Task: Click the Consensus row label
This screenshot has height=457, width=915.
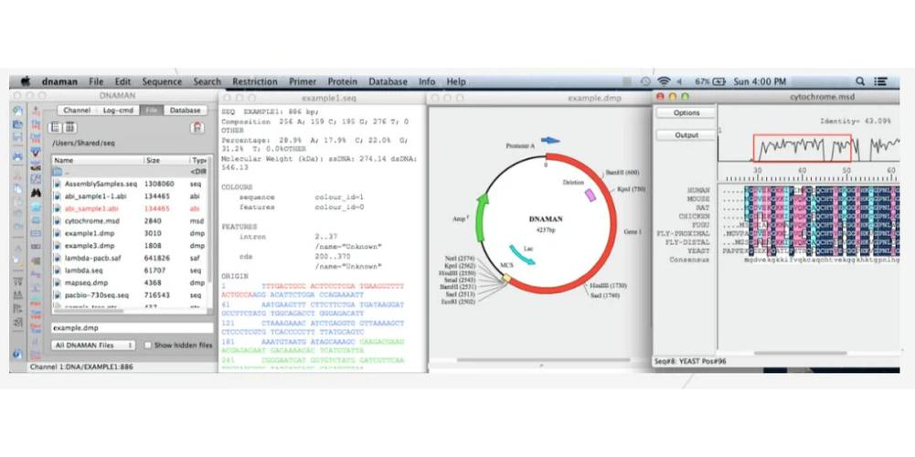Action: point(690,260)
